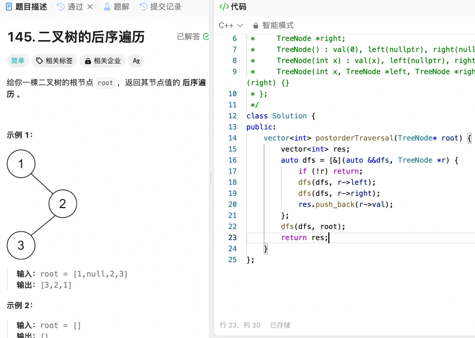Click the 简单 difficulty tag

click(18, 61)
